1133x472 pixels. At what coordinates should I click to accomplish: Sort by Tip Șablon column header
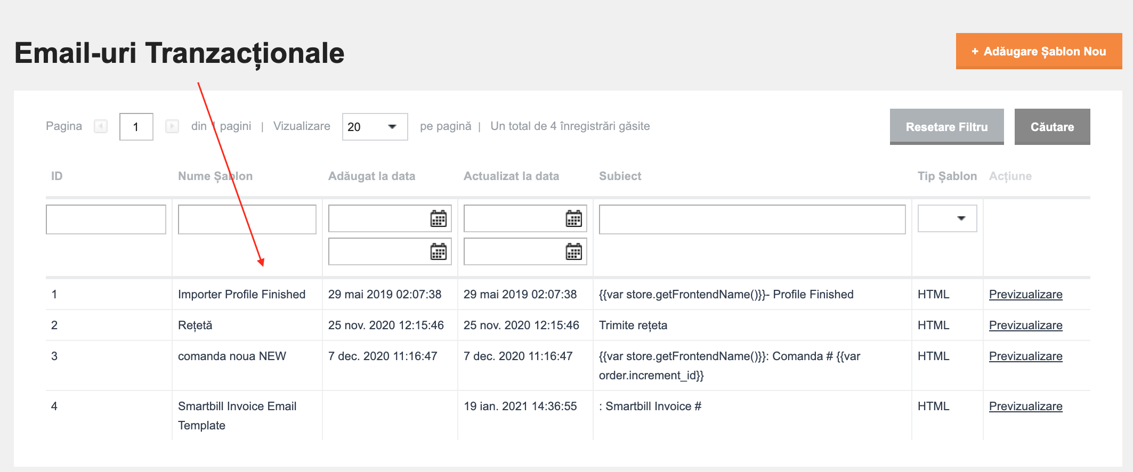[x=947, y=176]
